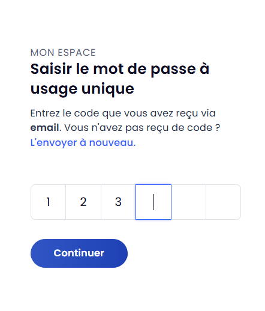Click the bold word email

tap(45, 127)
